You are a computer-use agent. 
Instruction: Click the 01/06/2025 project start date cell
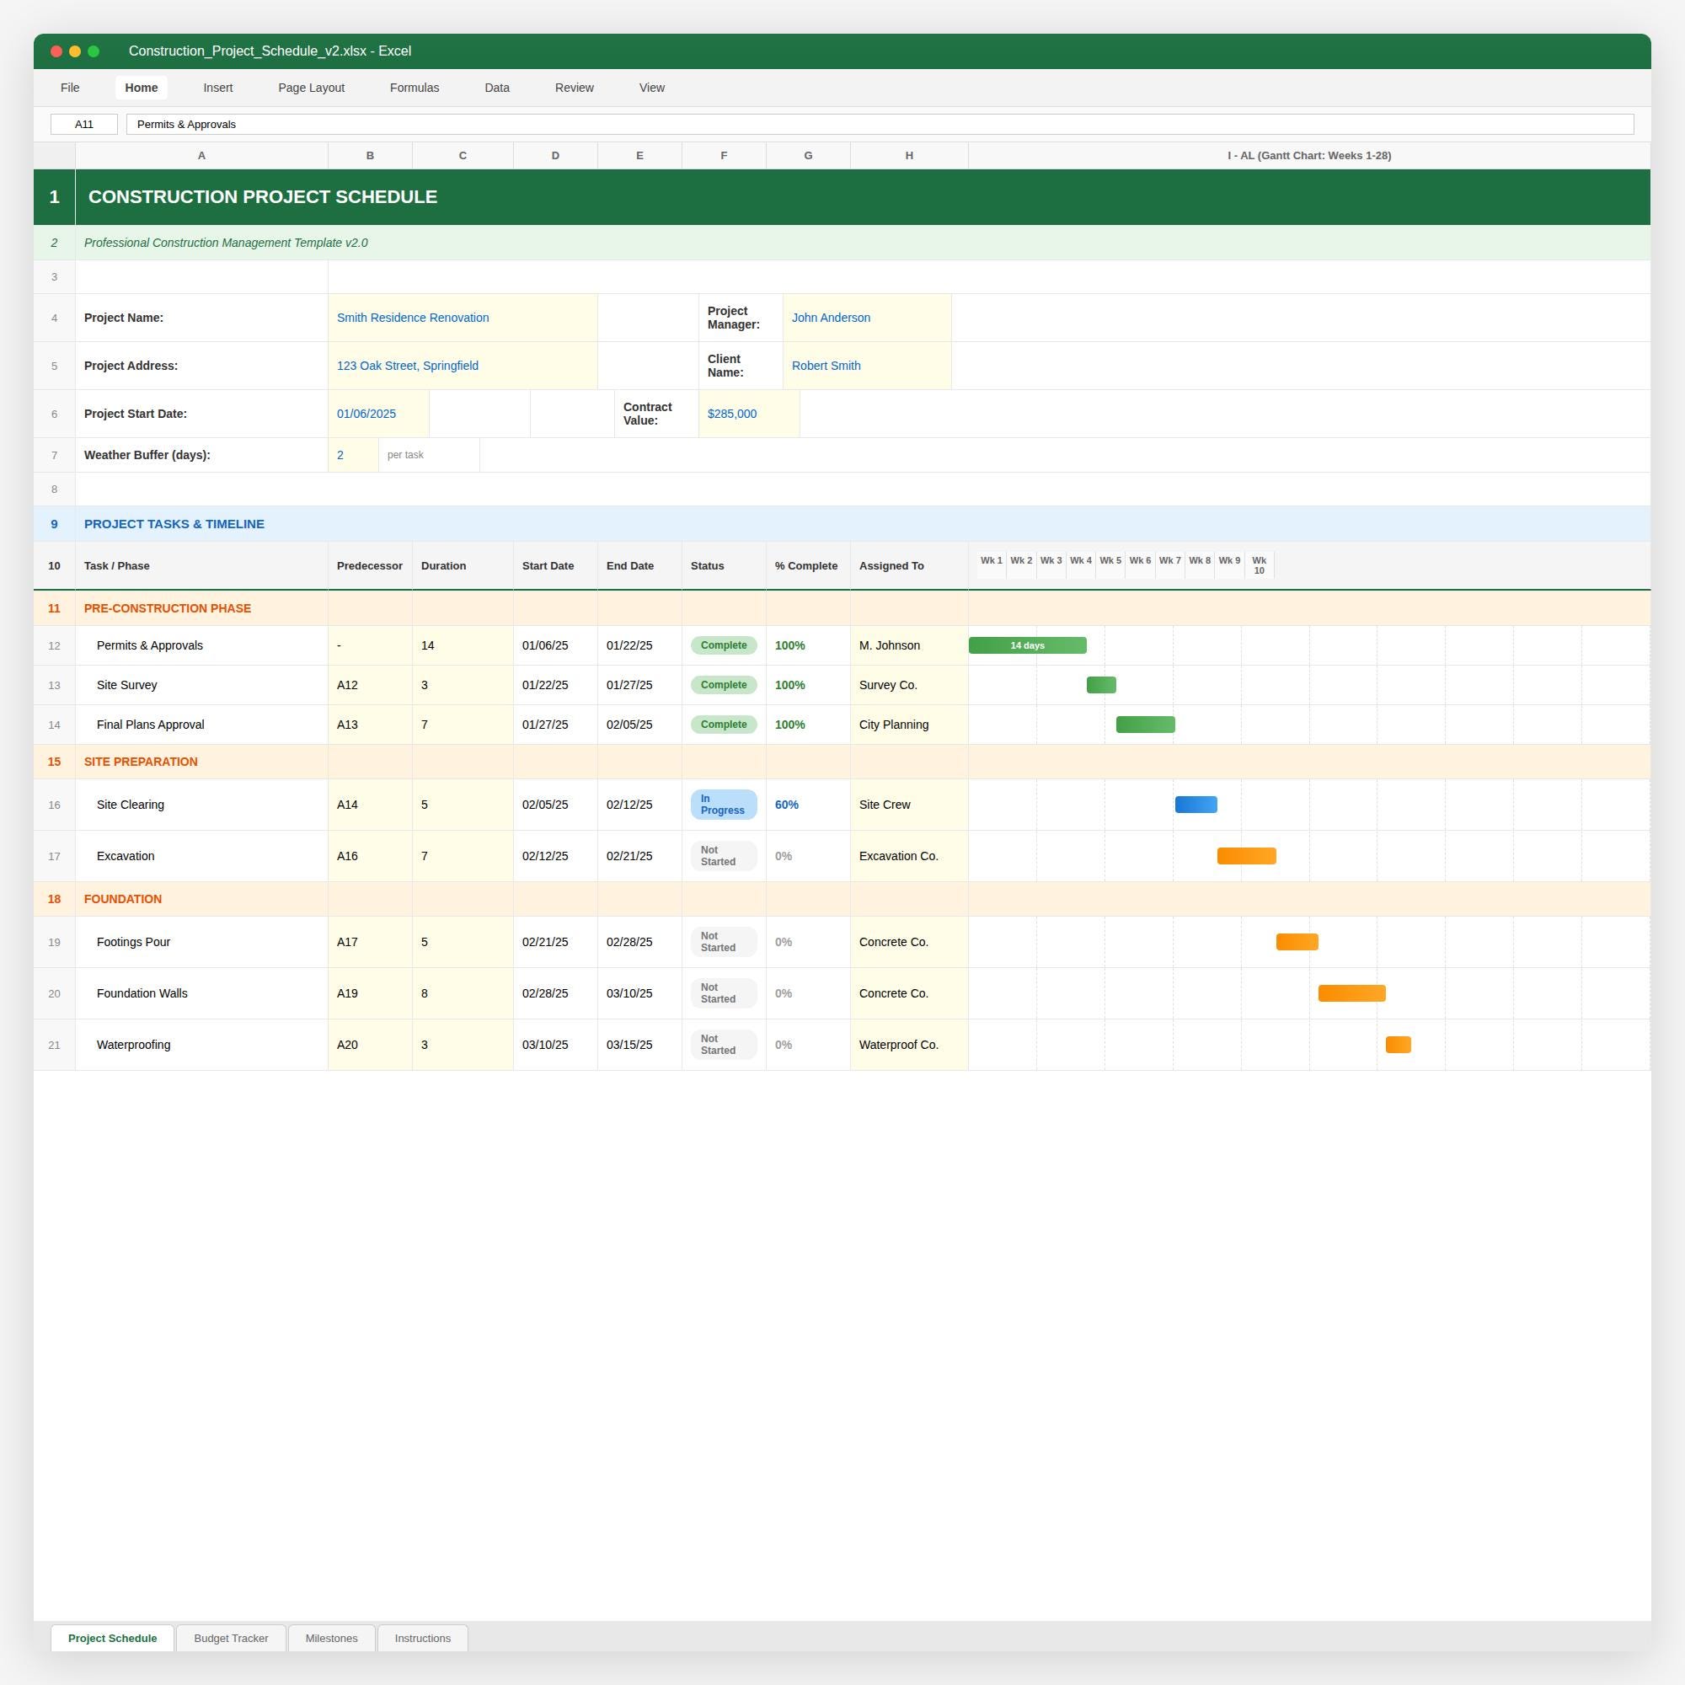(x=378, y=414)
